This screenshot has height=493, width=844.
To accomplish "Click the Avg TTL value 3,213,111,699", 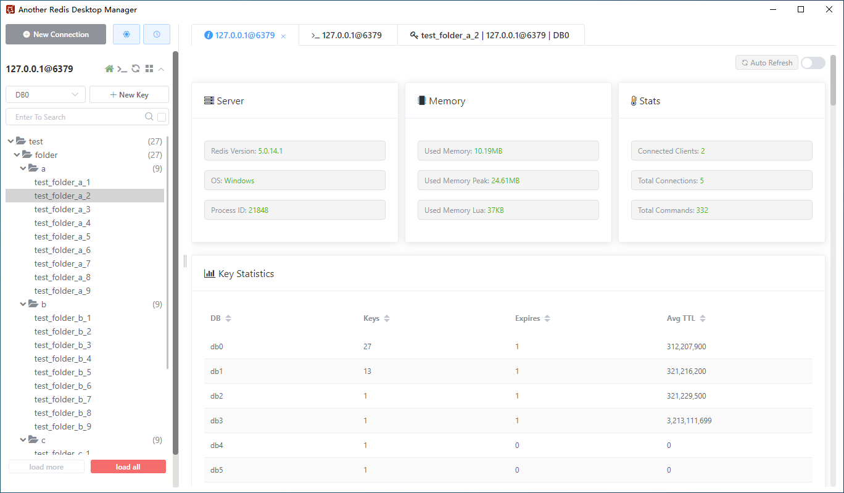I will click(689, 421).
